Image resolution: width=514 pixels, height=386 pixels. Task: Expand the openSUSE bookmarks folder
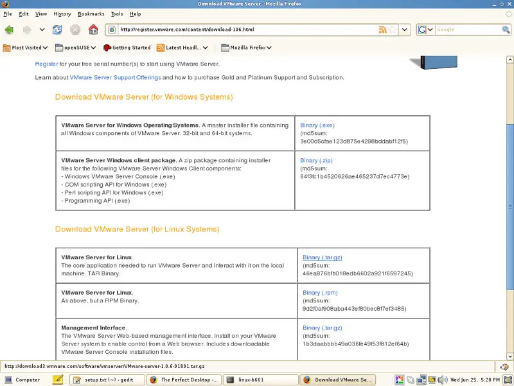pos(75,48)
